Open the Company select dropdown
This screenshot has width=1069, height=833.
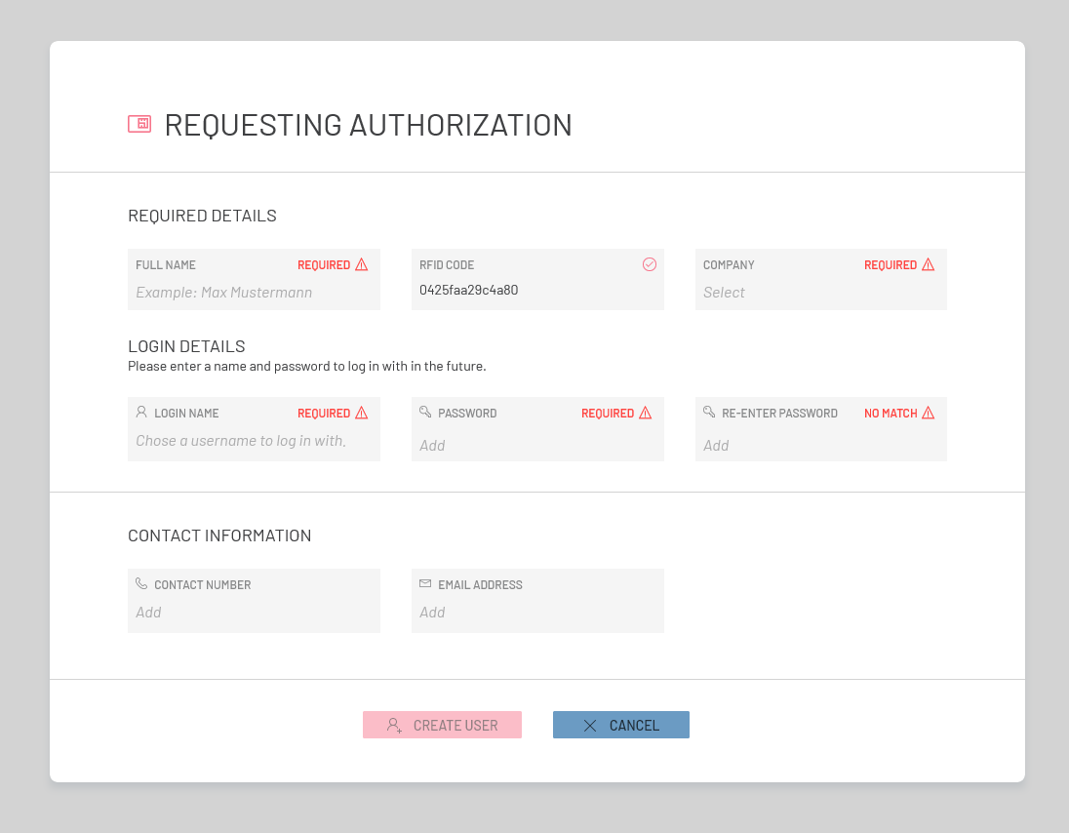coord(820,293)
